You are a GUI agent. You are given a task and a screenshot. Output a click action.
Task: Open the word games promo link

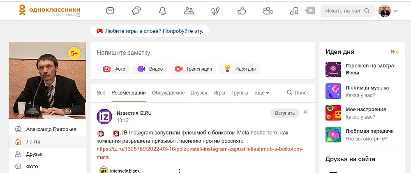pos(154,31)
